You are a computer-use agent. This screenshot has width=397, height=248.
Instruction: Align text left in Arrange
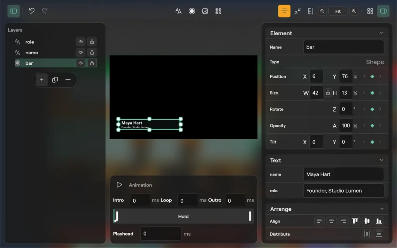point(319,221)
